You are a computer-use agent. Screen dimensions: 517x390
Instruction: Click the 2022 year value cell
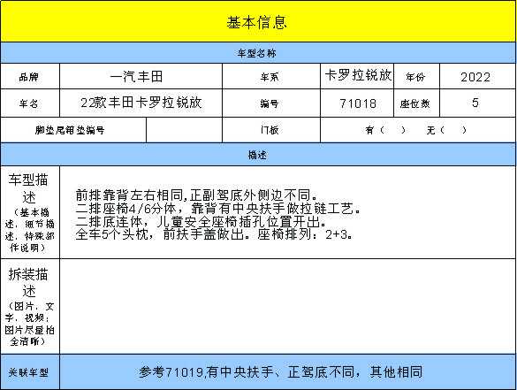(477, 77)
